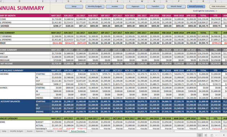Switch to the Setup sheet tab

coord(4,131)
